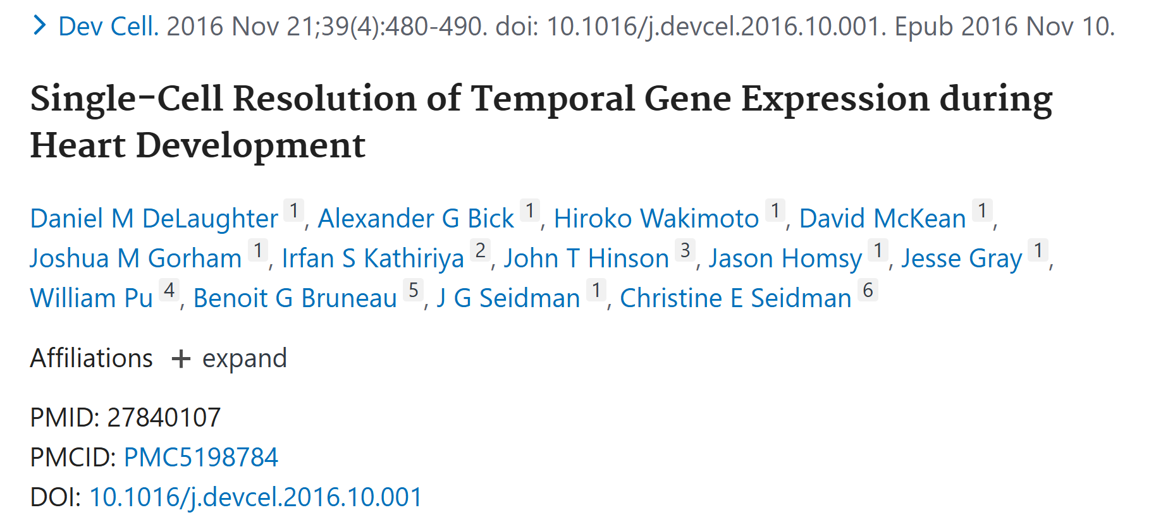Open the PMC5198784 full text link

(x=200, y=458)
